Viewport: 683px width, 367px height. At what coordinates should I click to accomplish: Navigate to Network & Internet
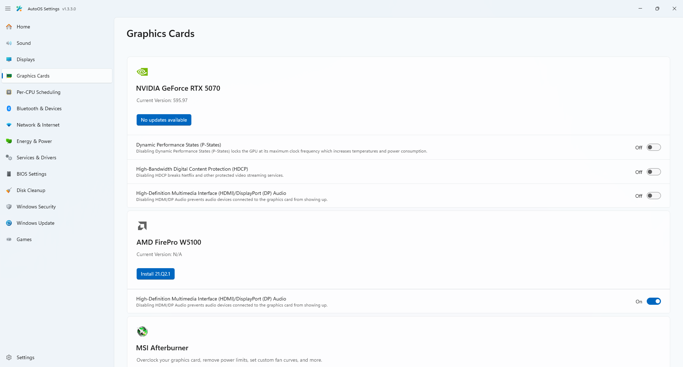point(57,125)
